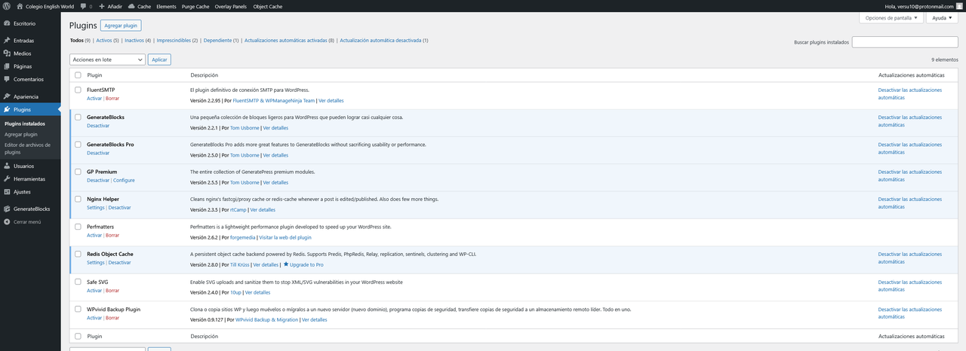Click the Plugins plug icon in sidebar
Viewport: 966px width, 351px height.
(7, 109)
